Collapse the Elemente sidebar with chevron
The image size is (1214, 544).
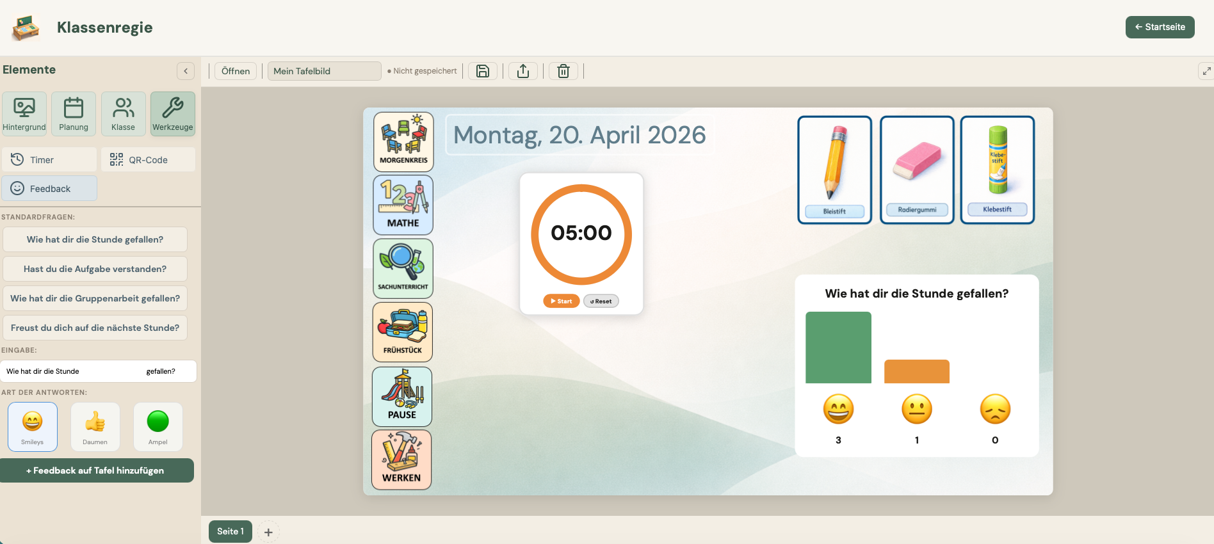pos(186,71)
